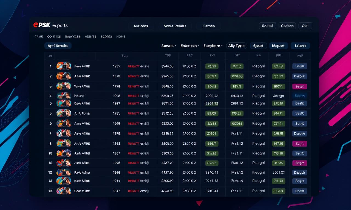Screen dimensions: 351x210
Task: Switch to the Score Results tab
Action: pyautogui.click(x=175, y=26)
